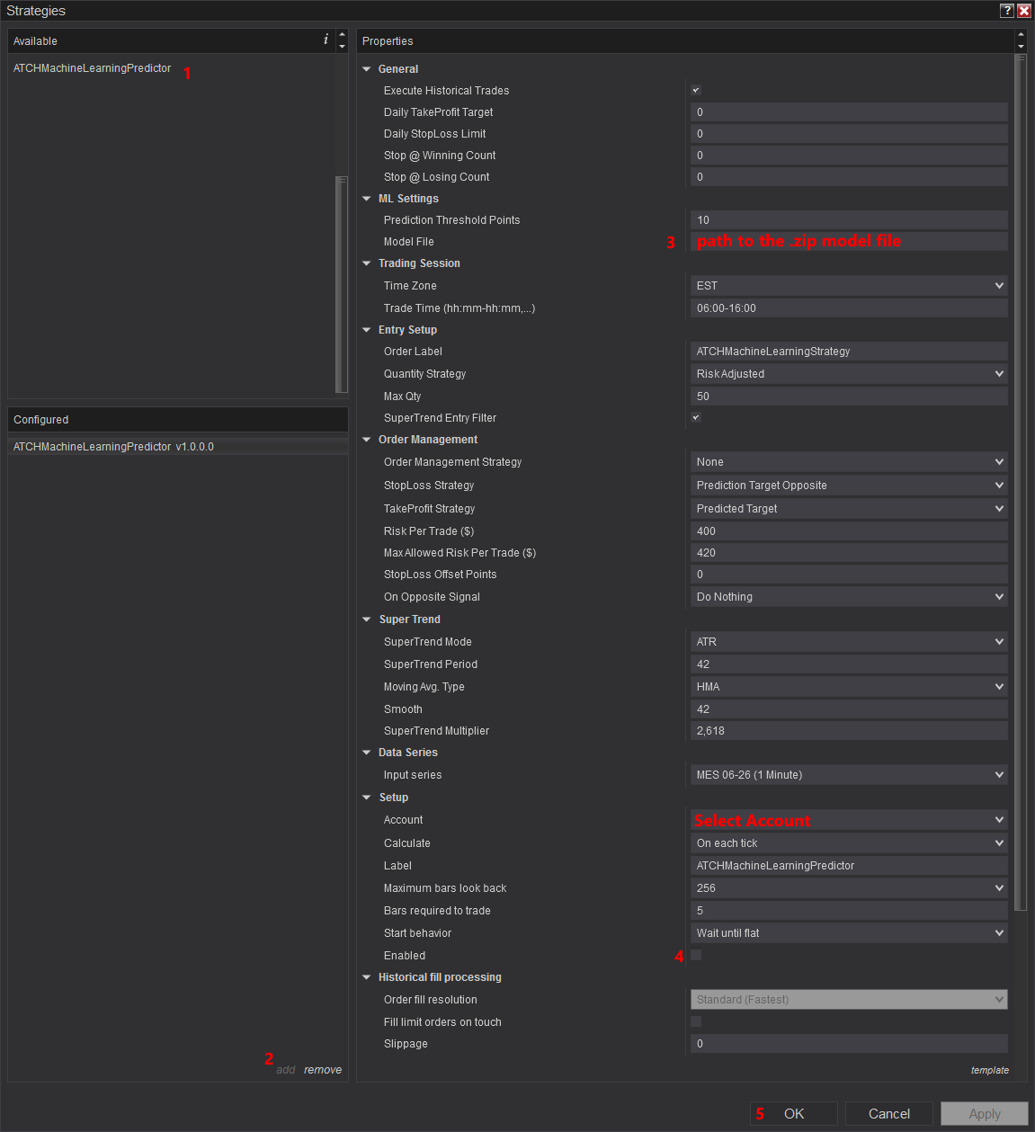Open the Quantity Strategy dropdown
Screen dimensions: 1035x1132
point(848,374)
